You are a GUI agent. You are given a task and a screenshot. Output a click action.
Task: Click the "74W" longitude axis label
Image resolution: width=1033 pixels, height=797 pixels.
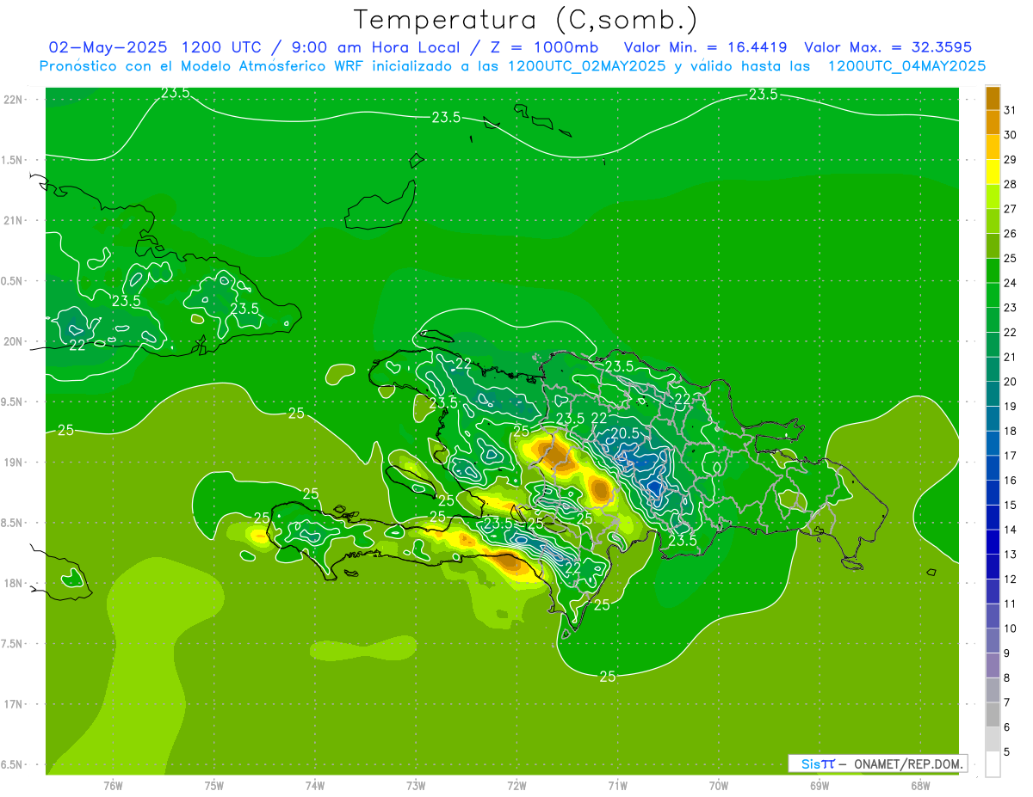pyautogui.click(x=315, y=786)
